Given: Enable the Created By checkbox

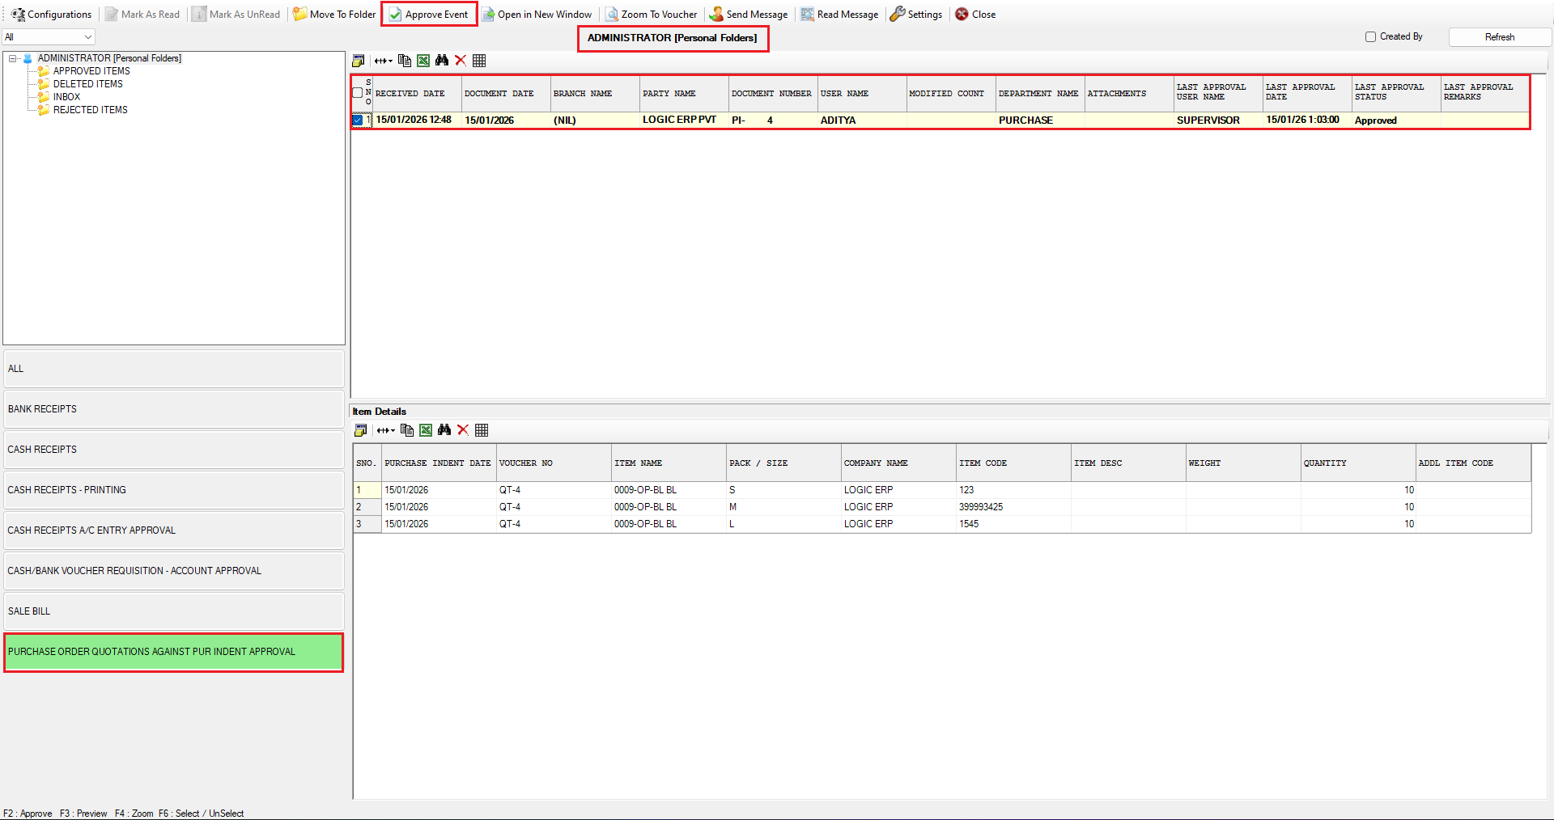Looking at the screenshot, I should pyautogui.click(x=1370, y=37).
